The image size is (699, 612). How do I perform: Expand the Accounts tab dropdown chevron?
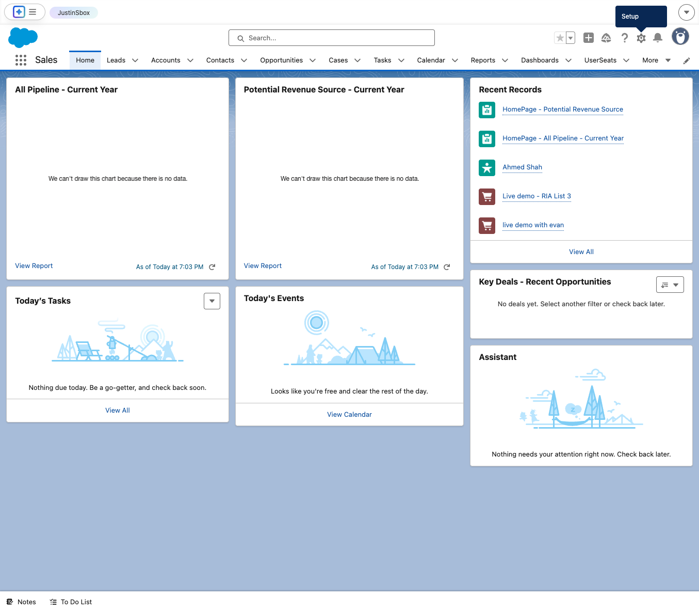pyautogui.click(x=190, y=60)
